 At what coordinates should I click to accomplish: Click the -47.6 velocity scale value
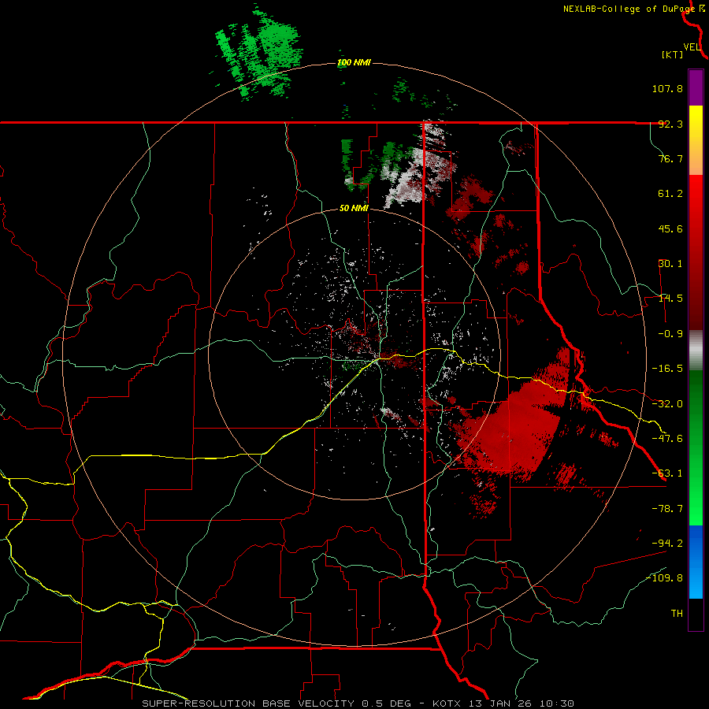(x=667, y=439)
